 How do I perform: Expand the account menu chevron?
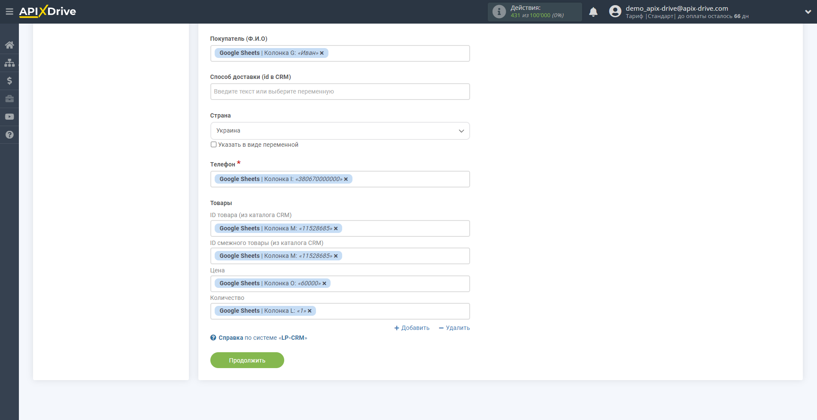coord(808,12)
